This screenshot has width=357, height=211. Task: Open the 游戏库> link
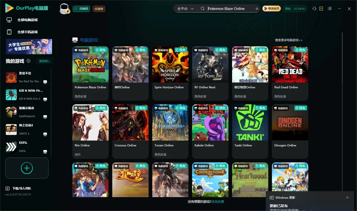(x=44, y=61)
